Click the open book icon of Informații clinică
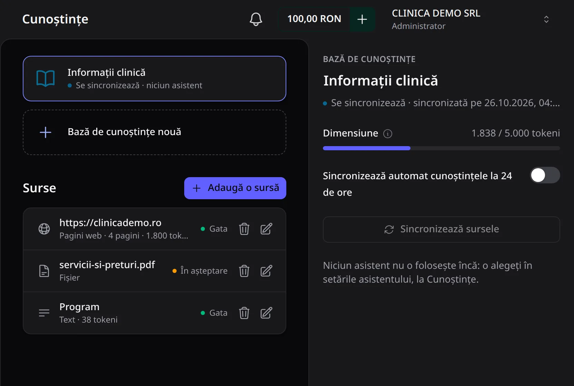The width and height of the screenshot is (574, 386). click(x=46, y=79)
